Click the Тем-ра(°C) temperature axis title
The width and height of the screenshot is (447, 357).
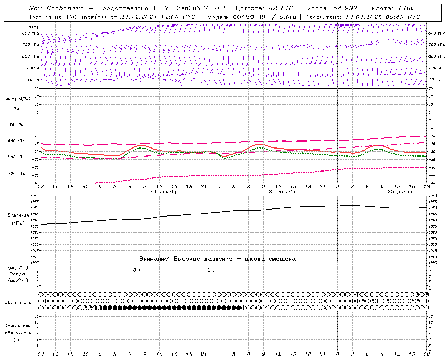[x=16, y=99]
